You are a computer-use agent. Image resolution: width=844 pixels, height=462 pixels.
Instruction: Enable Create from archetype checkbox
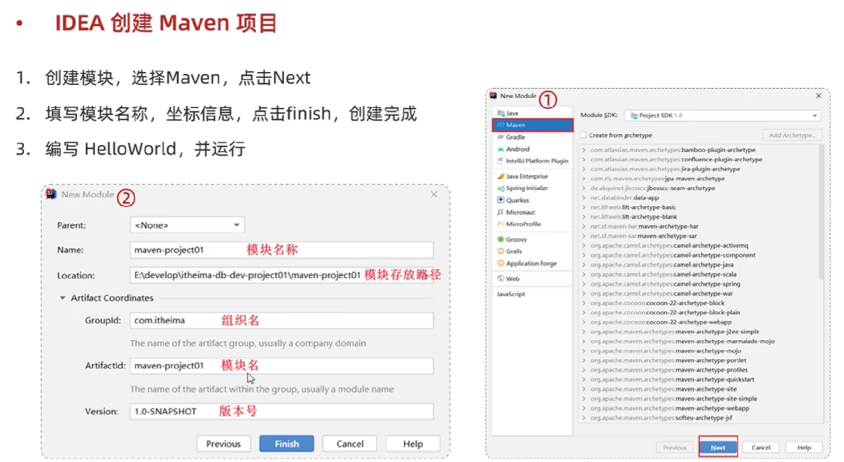click(x=583, y=135)
